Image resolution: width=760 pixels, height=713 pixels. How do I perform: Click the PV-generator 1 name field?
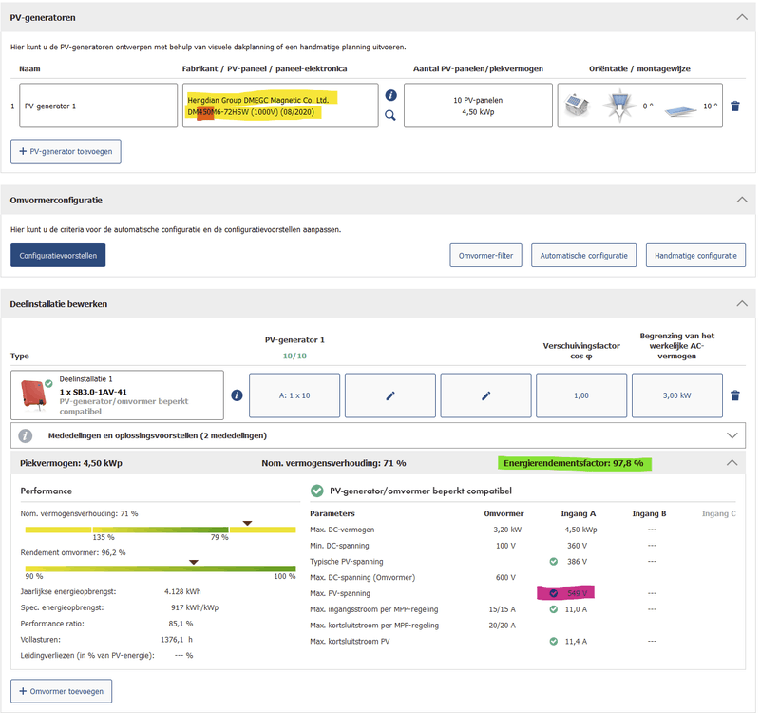tap(98, 106)
